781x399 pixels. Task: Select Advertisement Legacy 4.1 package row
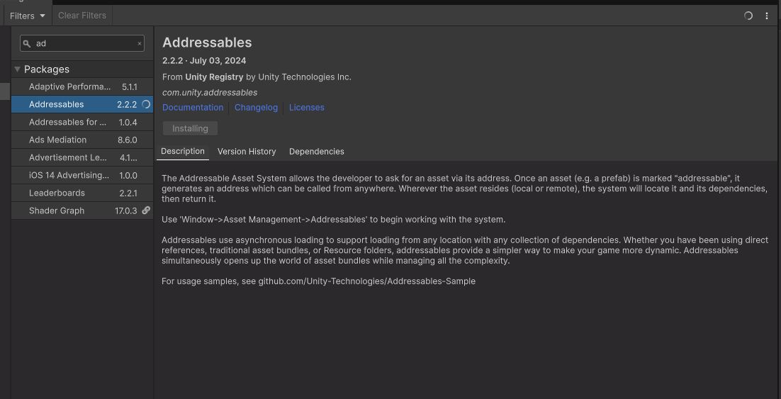[x=82, y=157]
